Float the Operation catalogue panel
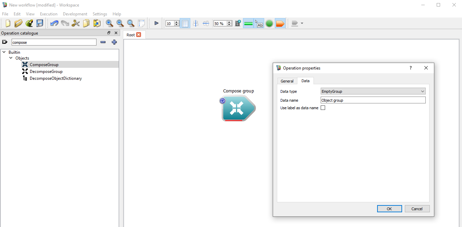 tap(109, 33)
